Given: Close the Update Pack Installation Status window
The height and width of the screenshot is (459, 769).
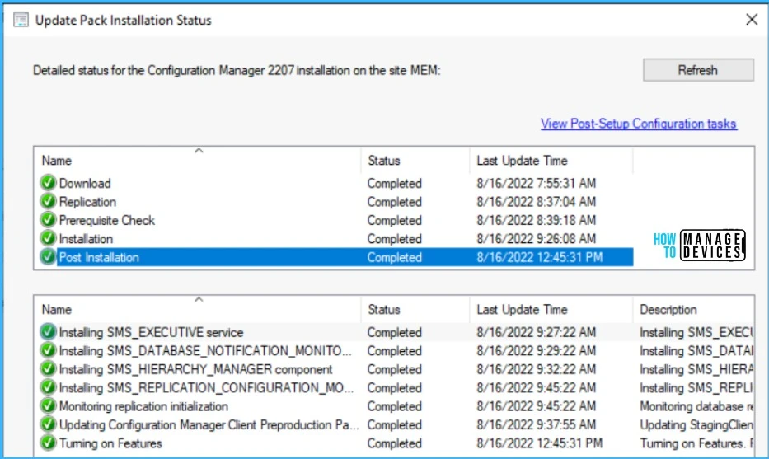Looking at the screenshot, I should pyautogui.click(x=752, y=20).
